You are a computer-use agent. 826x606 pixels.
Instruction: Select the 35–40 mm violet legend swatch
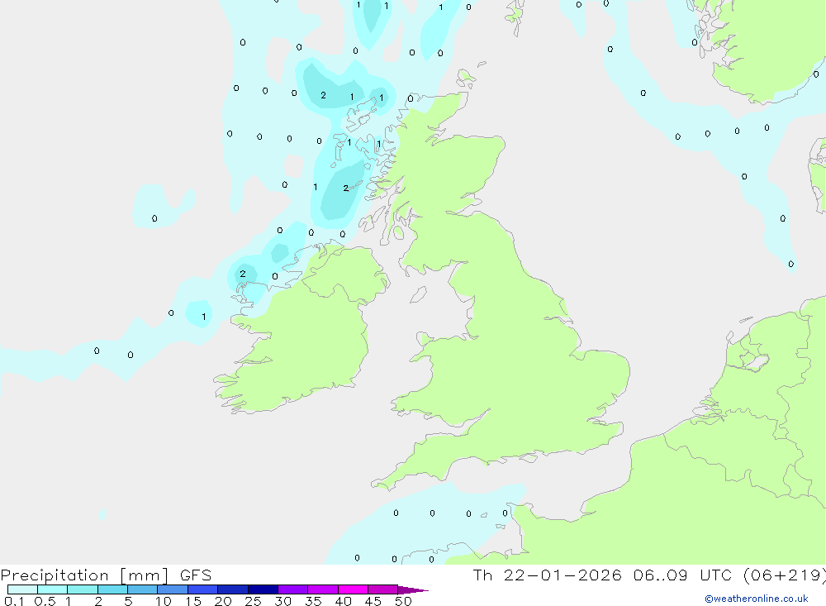[323, 589]
